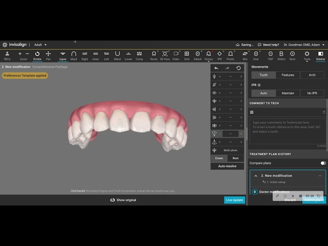Open the Bite tool
The width and height of the screenshot is (328, 246).
click(245, 56)
